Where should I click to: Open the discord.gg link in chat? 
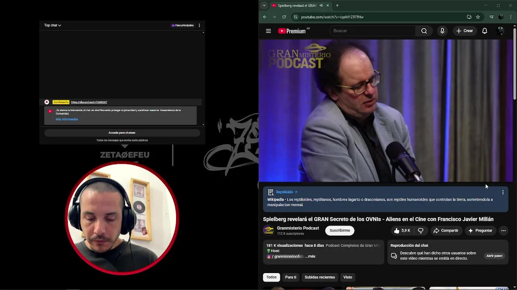(x=89, y=102)
